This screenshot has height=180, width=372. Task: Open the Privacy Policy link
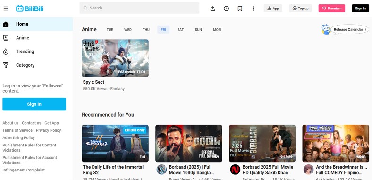pos(49,130)
